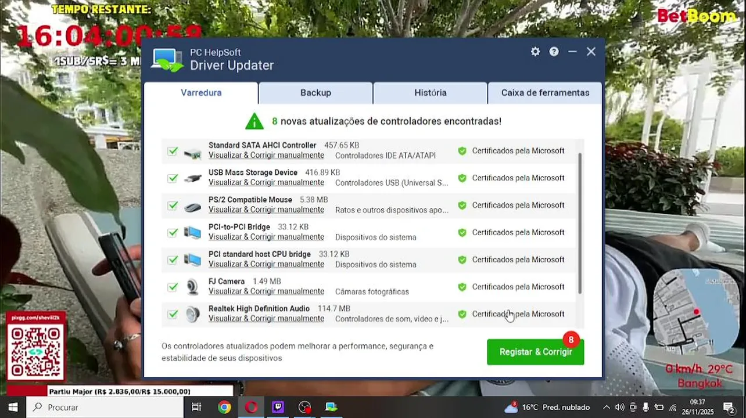
Task: Click 'Visualizar & Corrigir manualmente' for FJ Camera
Action: click(x=266, y=292)
